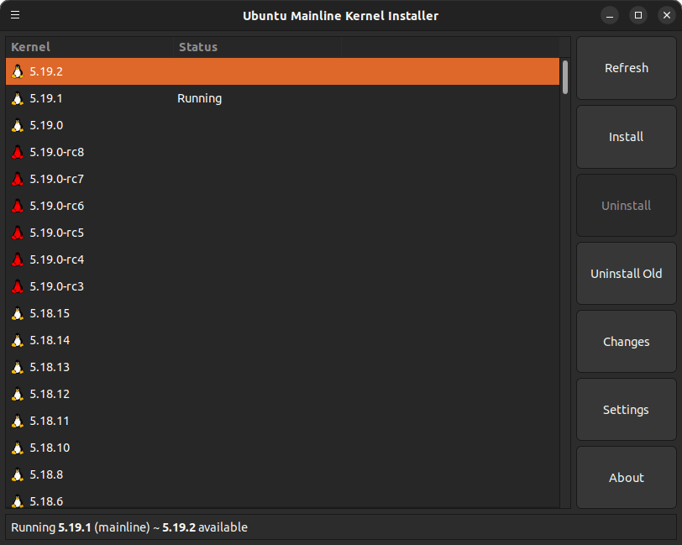Select the 5.19.0-rc4 release candidate text
The height and width of the screenshot is (545, 682).
[x=57, y=259]
